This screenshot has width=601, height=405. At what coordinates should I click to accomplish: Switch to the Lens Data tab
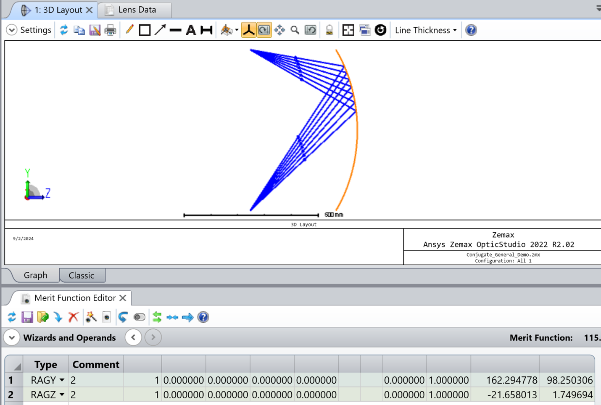click(x=137, y=10)
